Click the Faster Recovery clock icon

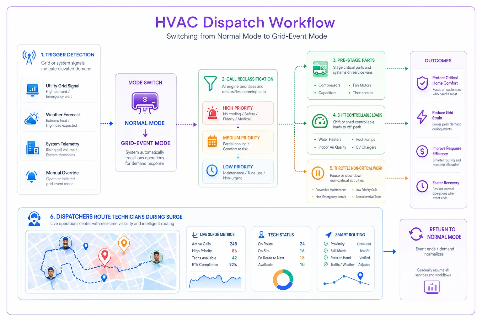pos(422,186)
